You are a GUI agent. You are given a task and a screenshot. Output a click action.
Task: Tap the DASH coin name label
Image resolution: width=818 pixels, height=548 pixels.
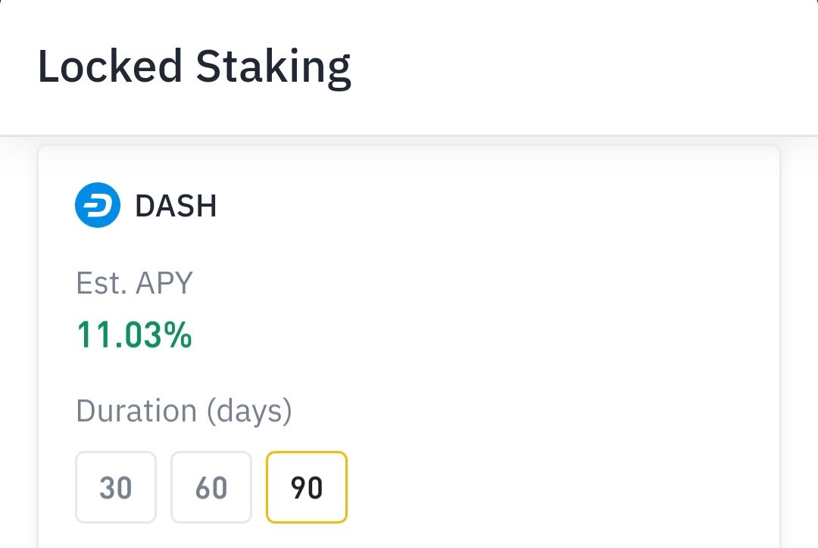176,205
